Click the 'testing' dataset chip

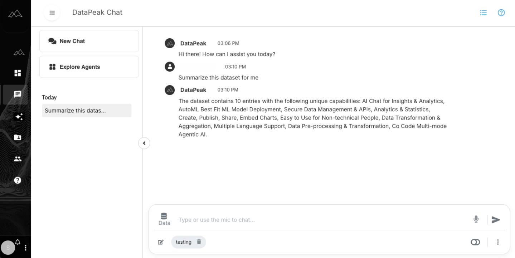189,242
